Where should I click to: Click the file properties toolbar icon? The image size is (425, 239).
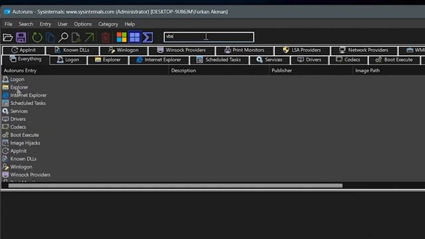tap(76, 37)
